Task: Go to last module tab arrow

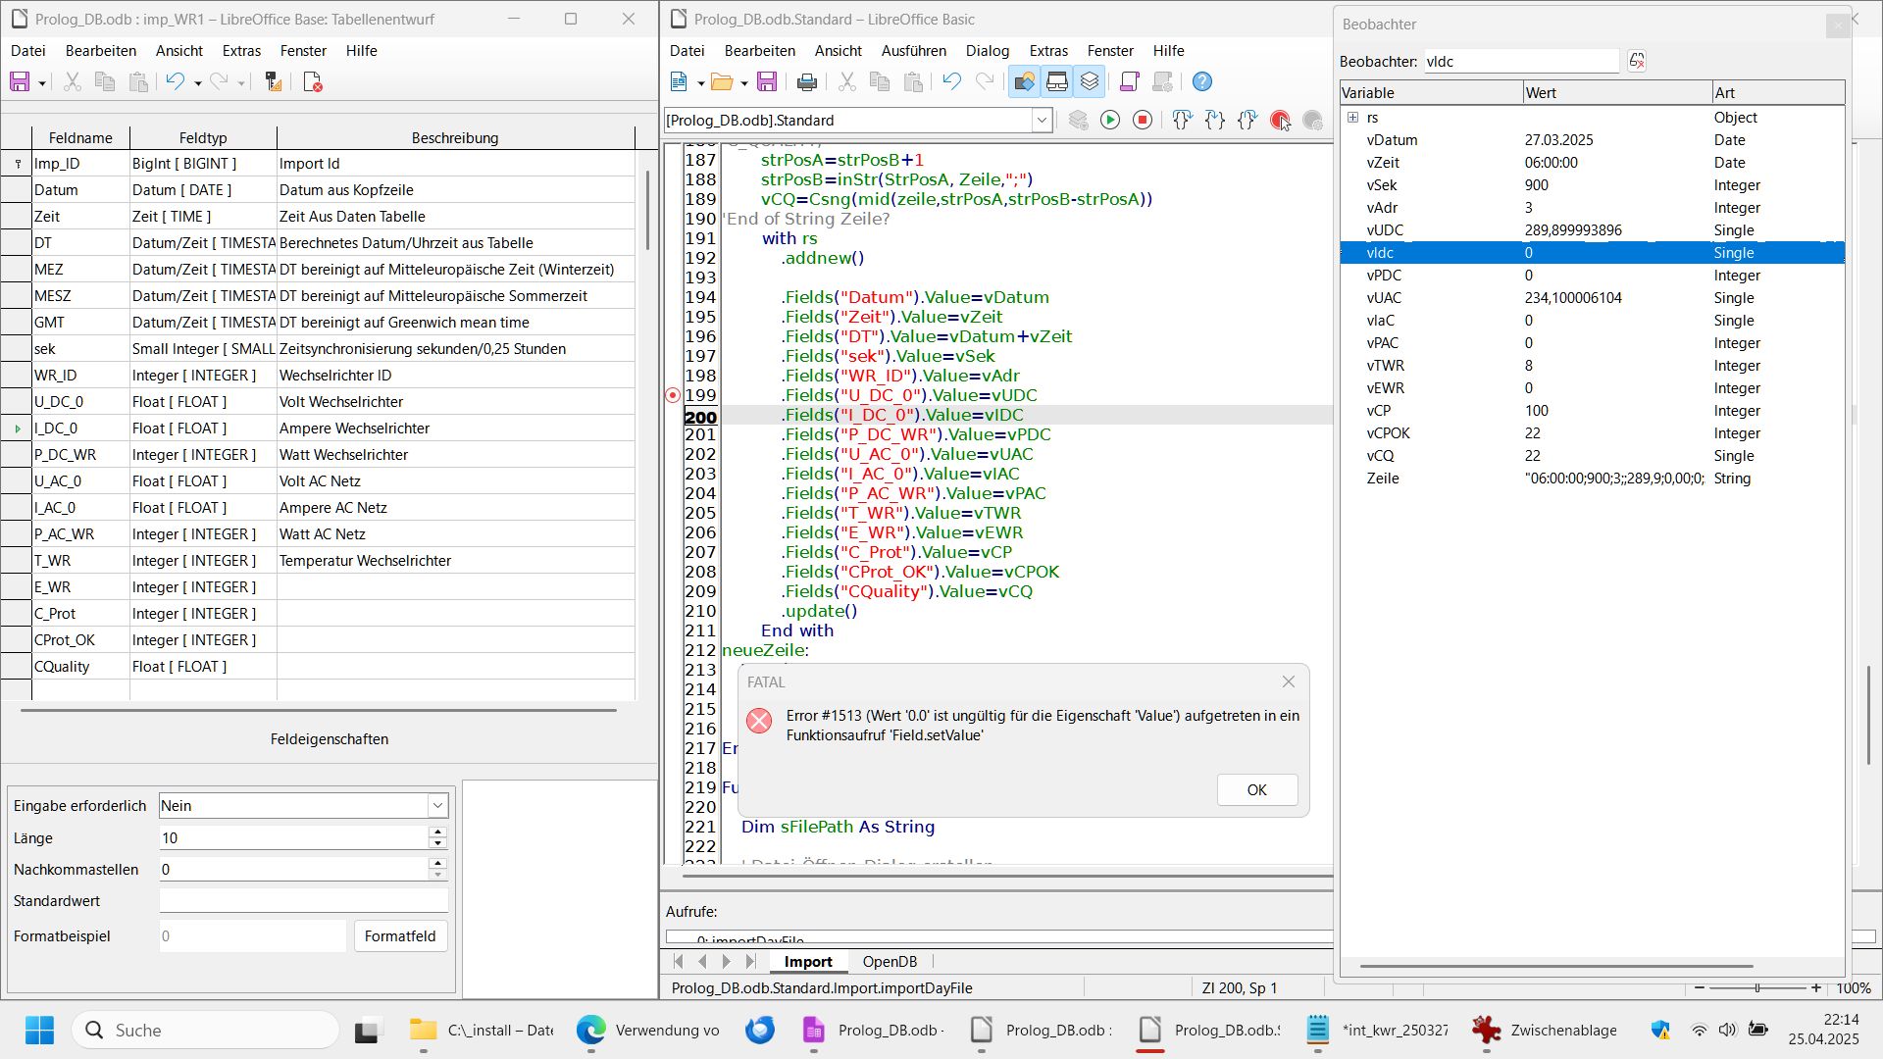Action: coord(750,962)
